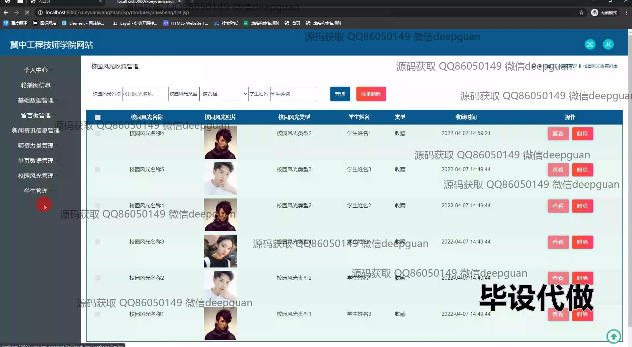Open the 校园风光类型 dropdown

coord(224,94)
